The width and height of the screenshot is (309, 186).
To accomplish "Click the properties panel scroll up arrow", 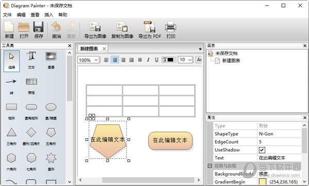I will (304, 125).
